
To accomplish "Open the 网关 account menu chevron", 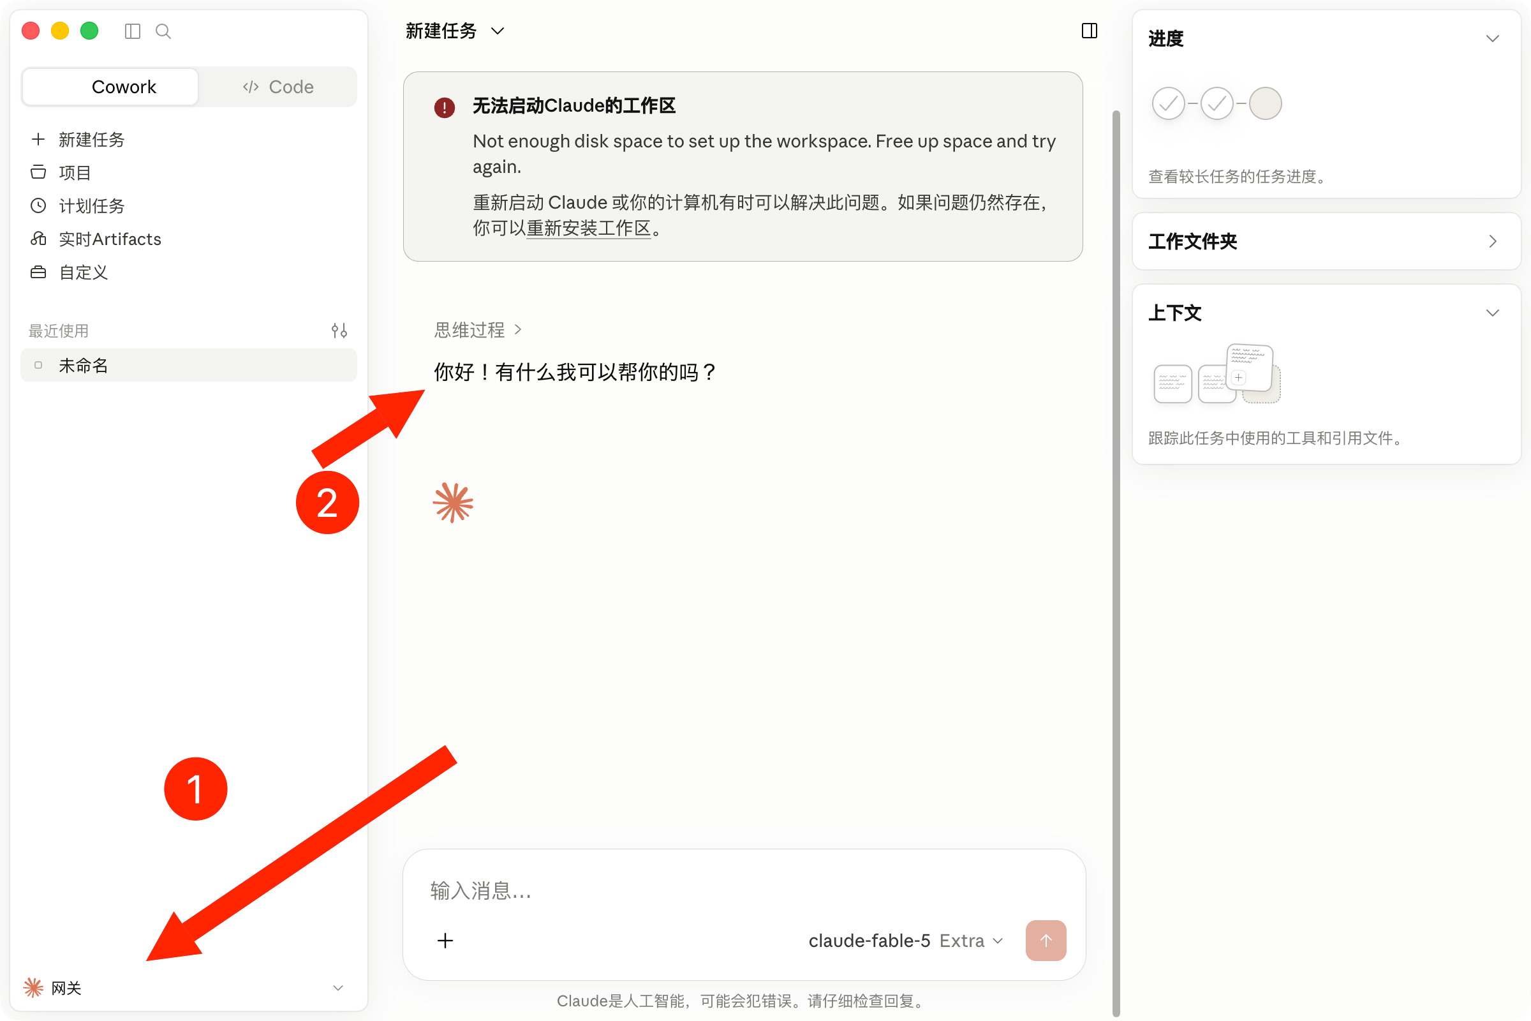I will pos(338,988).
